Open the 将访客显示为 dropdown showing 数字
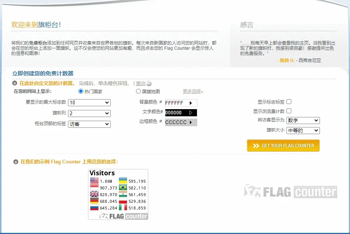Viewport: 350px width, 234px height. tap(303, 120)
